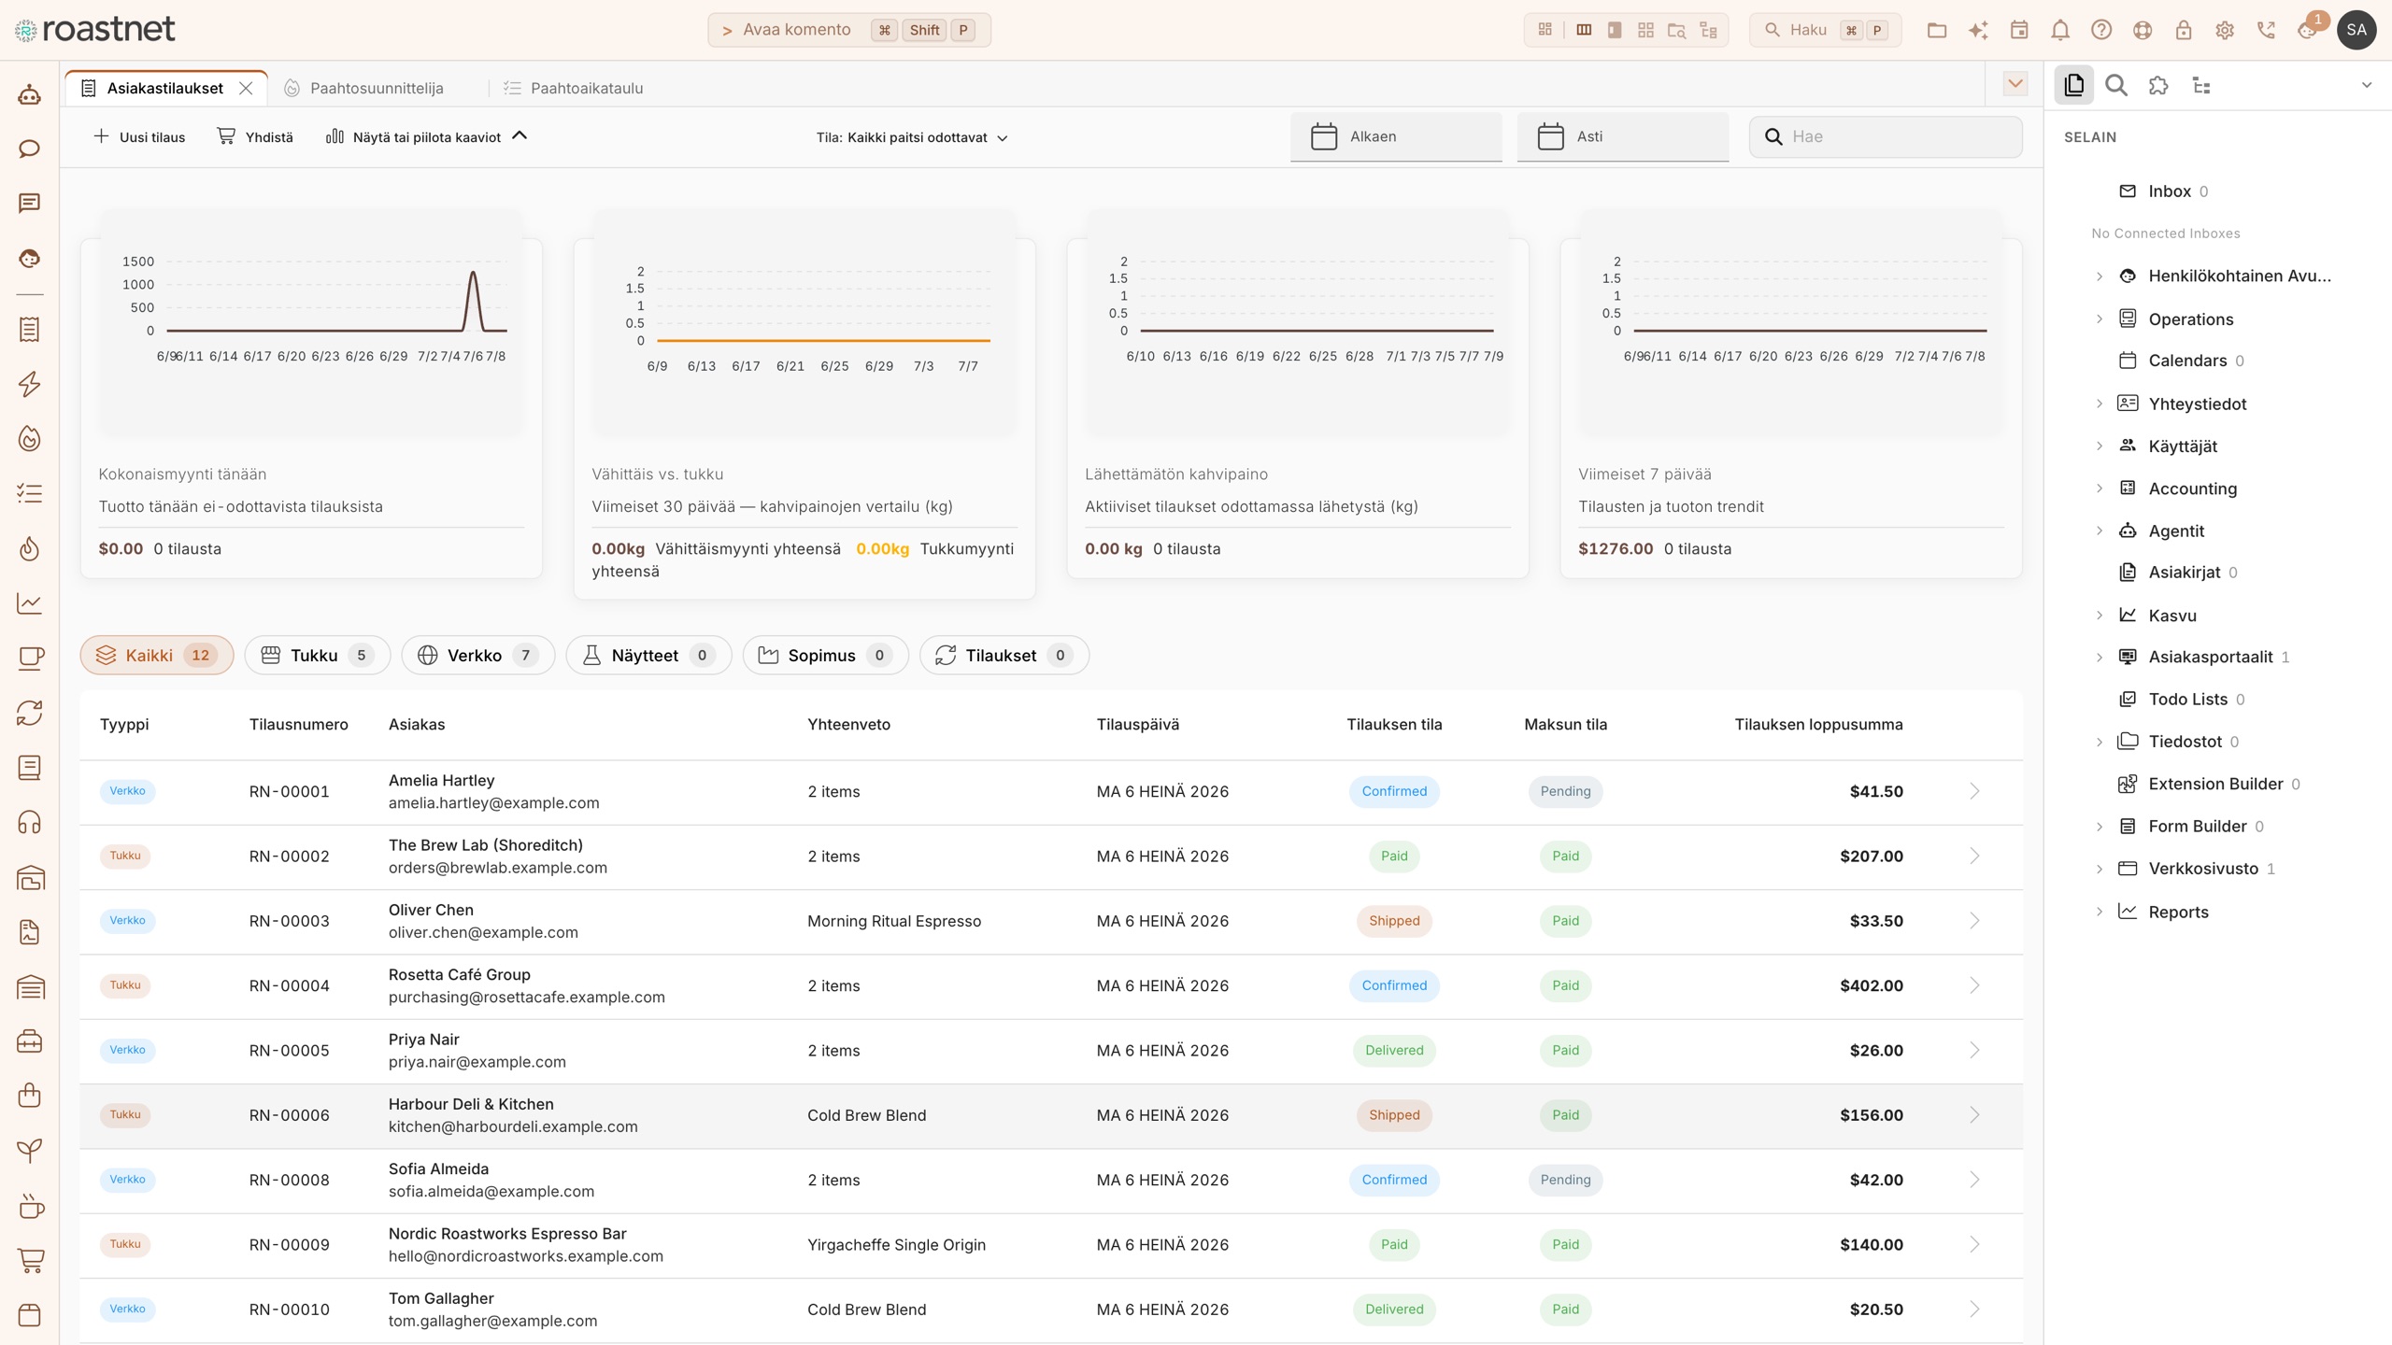Open the headset support icon in left sidebar
Image resolution: width=2392 pixels, height=1345 pixels.
pos(30,823)
